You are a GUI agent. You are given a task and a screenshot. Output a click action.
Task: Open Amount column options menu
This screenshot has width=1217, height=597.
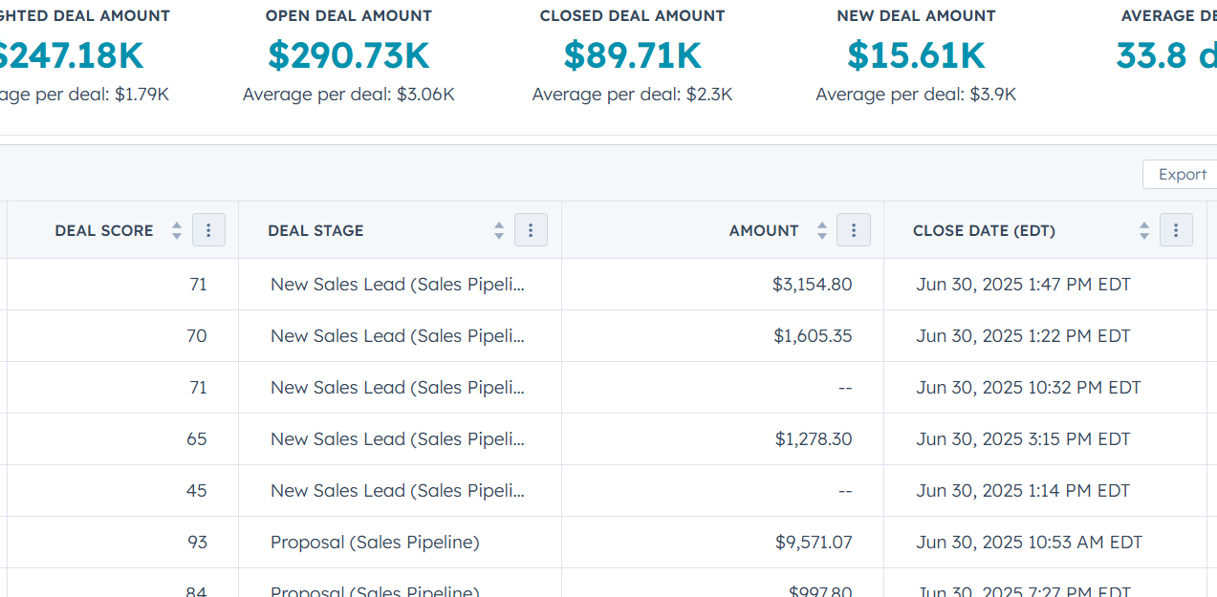853,230
